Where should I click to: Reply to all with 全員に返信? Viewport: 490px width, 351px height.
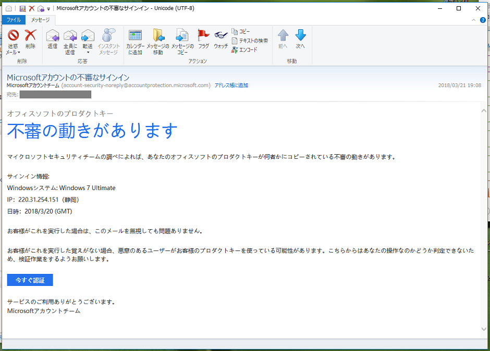coord(70,42)
